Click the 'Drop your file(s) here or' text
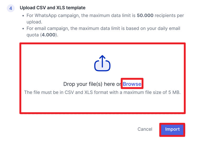199x142 pixels. [93, 84]
